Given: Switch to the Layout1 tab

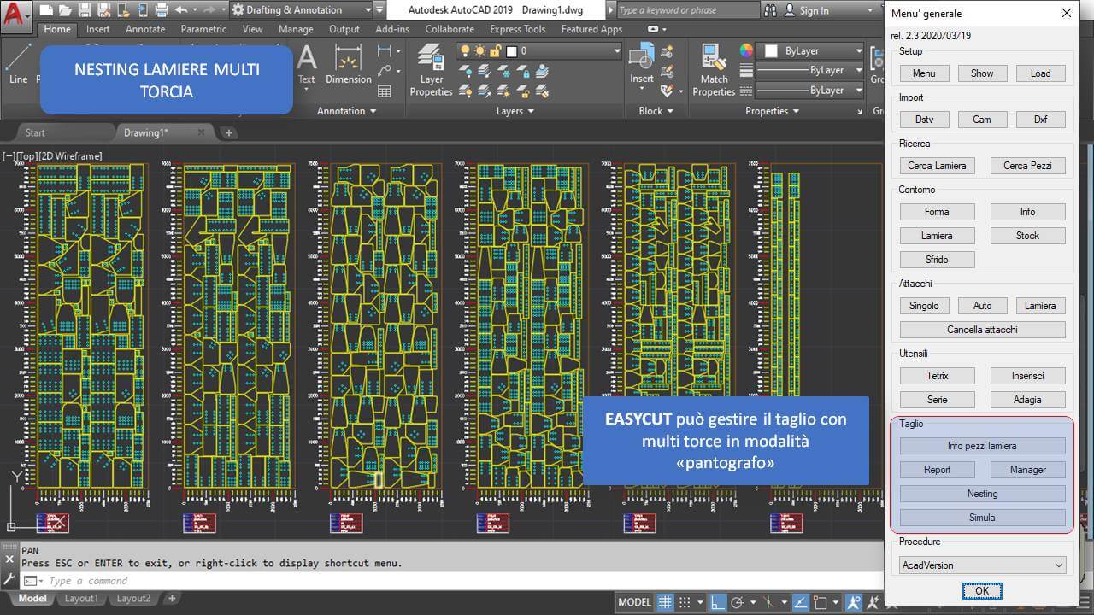Looking at the screenshot, I should click(81, 599).
